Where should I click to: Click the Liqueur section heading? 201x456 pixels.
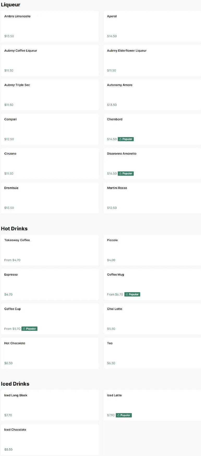10,5
